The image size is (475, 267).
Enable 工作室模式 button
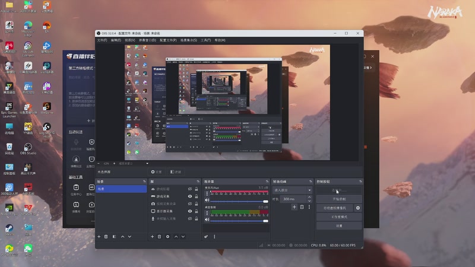point(339,217)
